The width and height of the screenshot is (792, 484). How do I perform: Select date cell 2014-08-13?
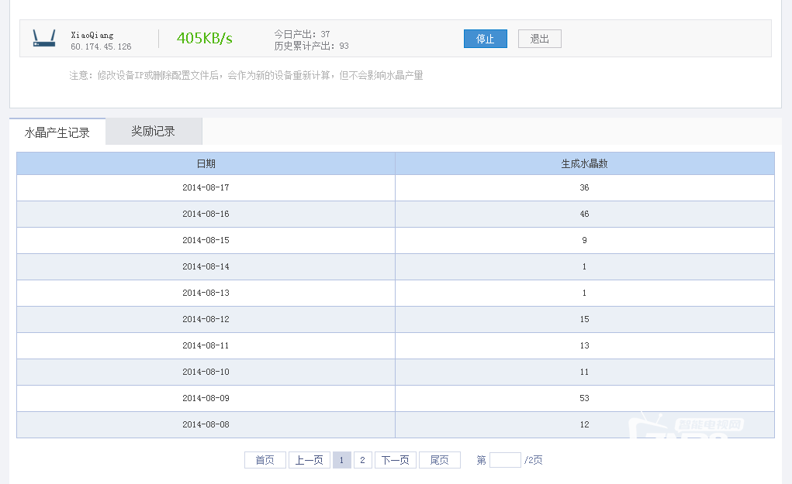click(206, 293)
